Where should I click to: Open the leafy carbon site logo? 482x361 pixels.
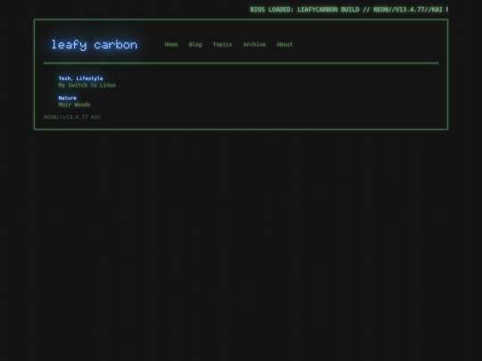point(95,45)
